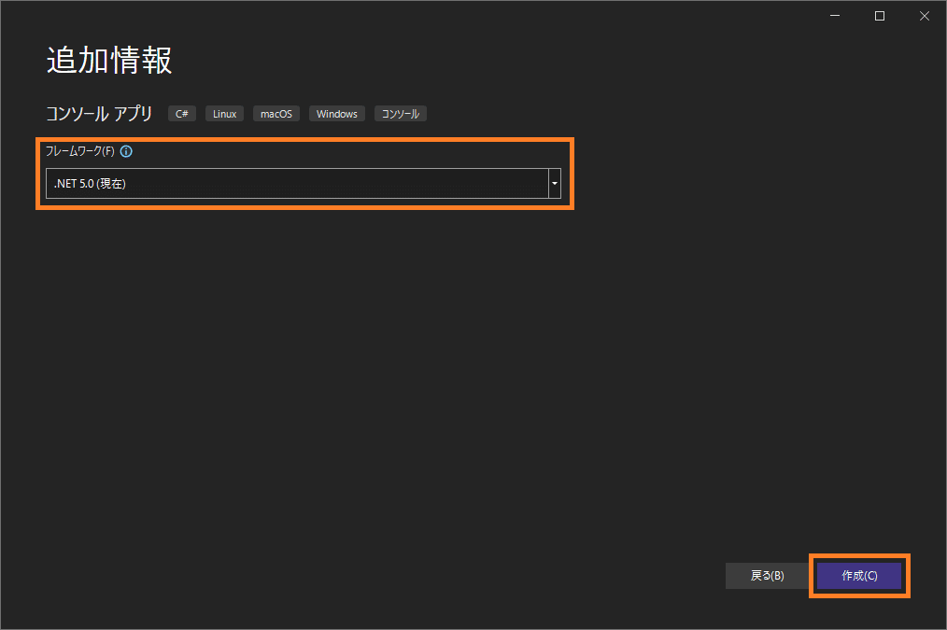Go back with the 戻る(B) button

pyautogui.click(x=767, y=576)
